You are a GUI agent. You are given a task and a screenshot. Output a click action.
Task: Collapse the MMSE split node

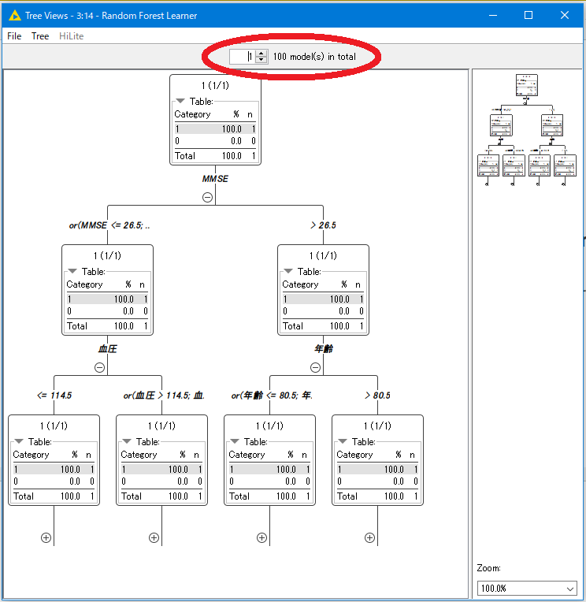207,197
